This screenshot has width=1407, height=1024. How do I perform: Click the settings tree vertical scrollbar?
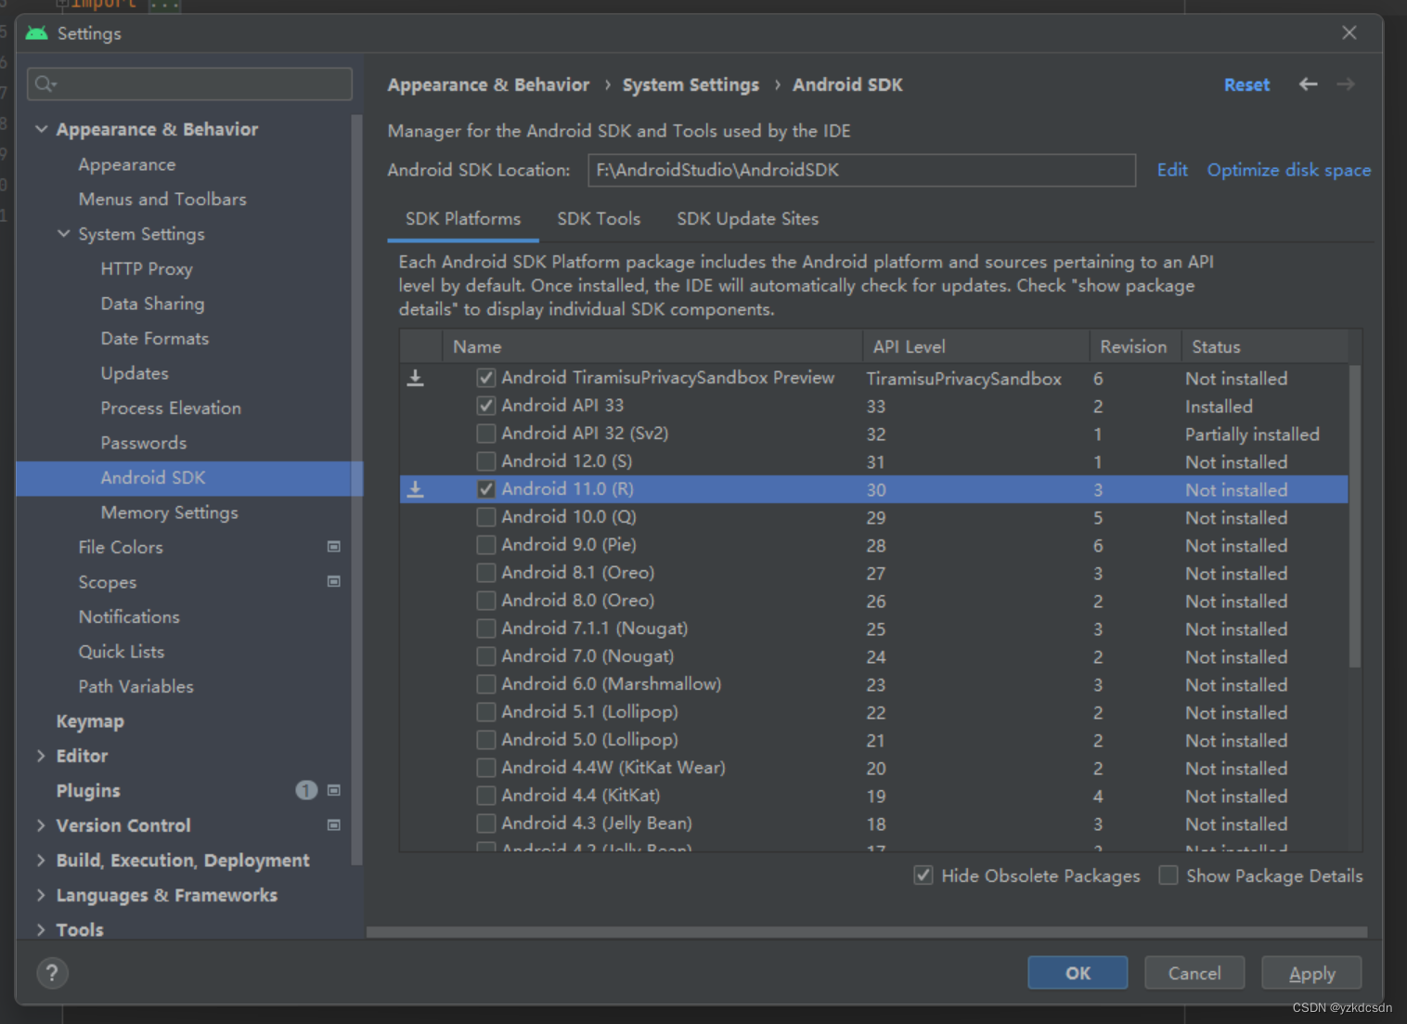pyautogui.click(x=356, y=489)
